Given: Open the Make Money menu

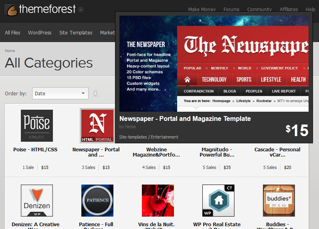Looking at the screenshot, I should coord(202,9).
